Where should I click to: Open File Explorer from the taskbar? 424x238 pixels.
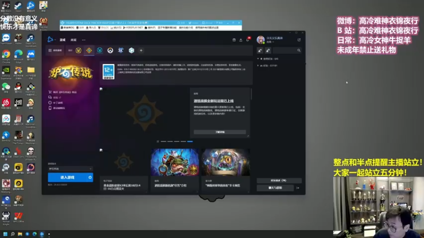(20, 234)
